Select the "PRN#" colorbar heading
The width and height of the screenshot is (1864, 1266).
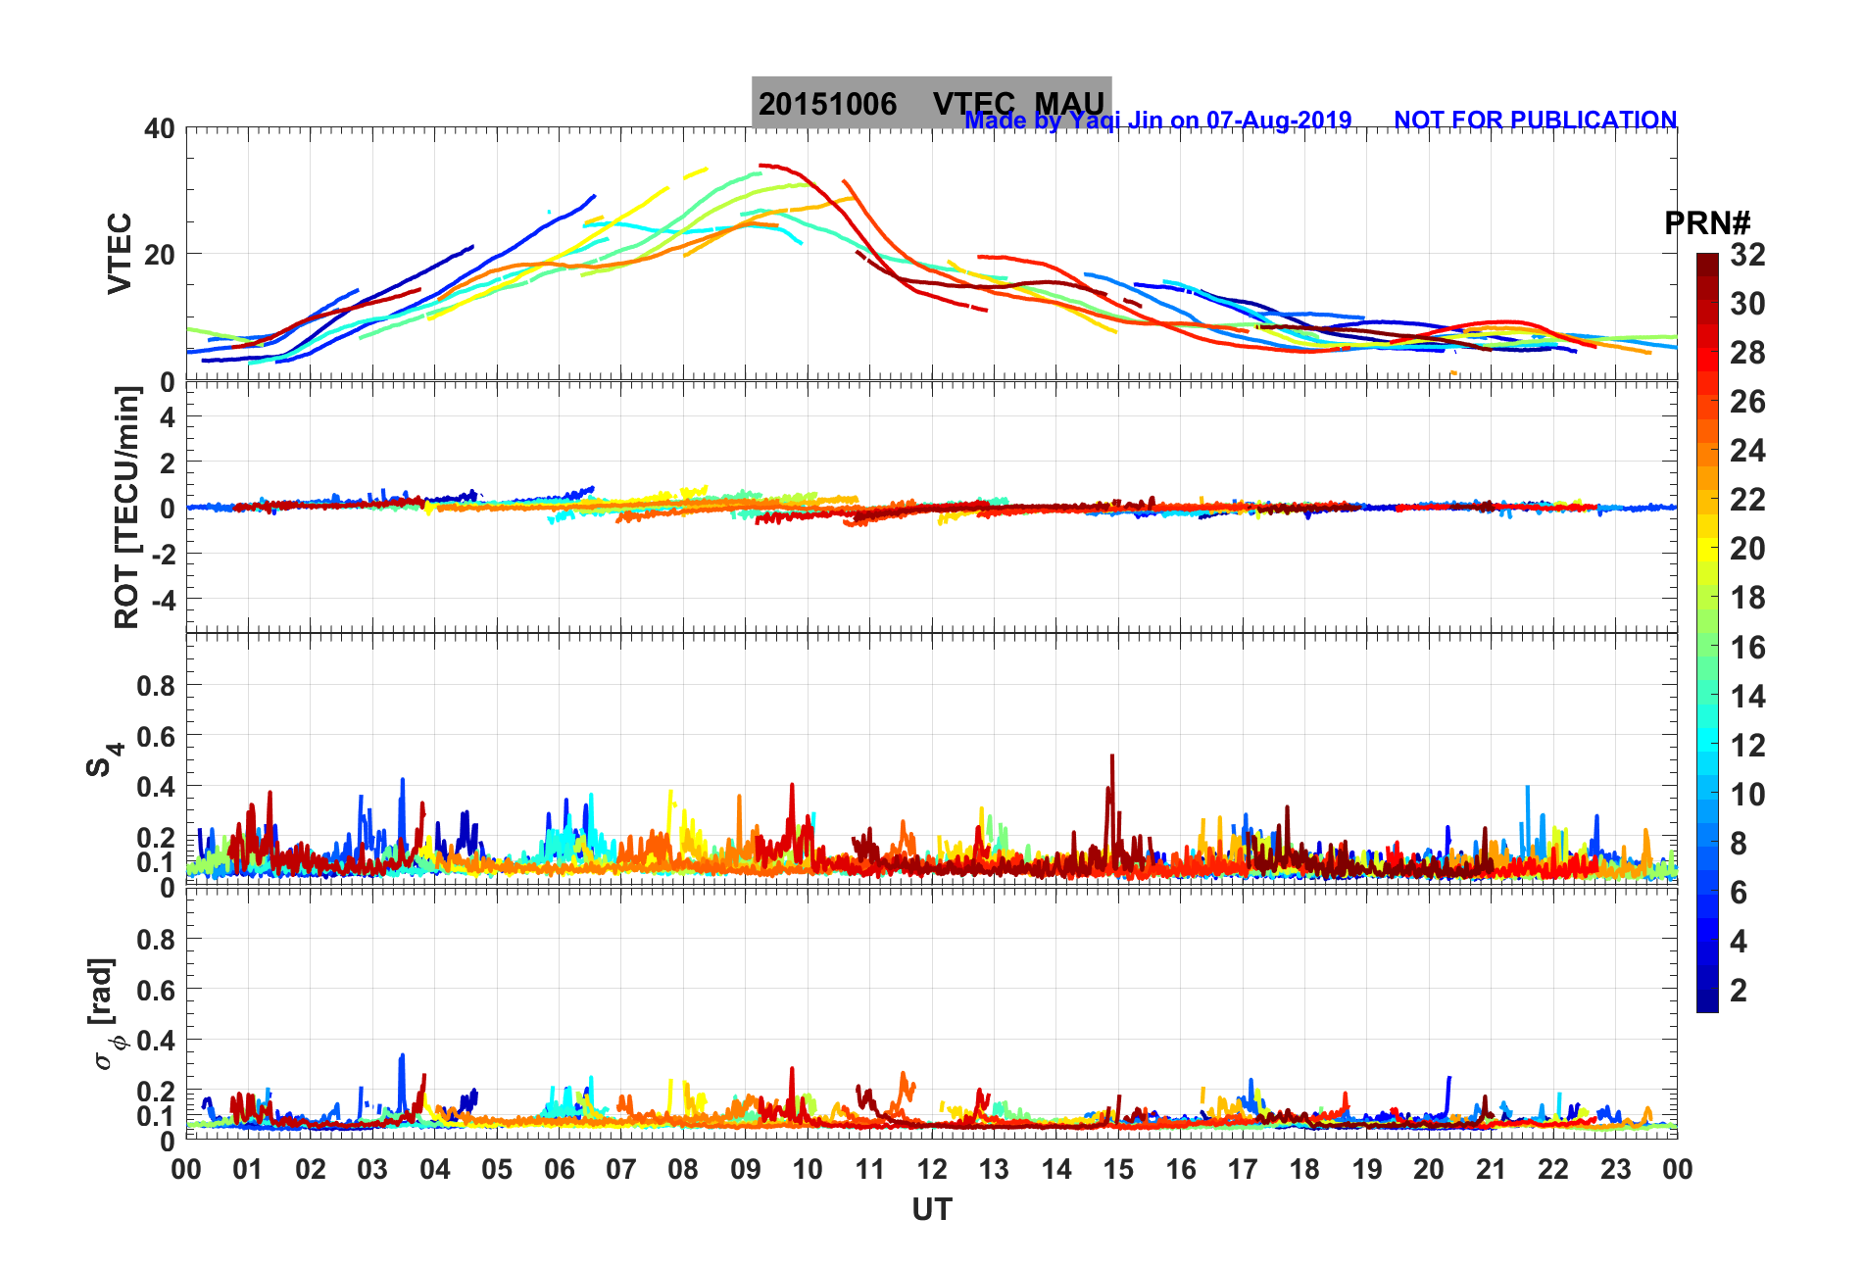pos(1707,223)
